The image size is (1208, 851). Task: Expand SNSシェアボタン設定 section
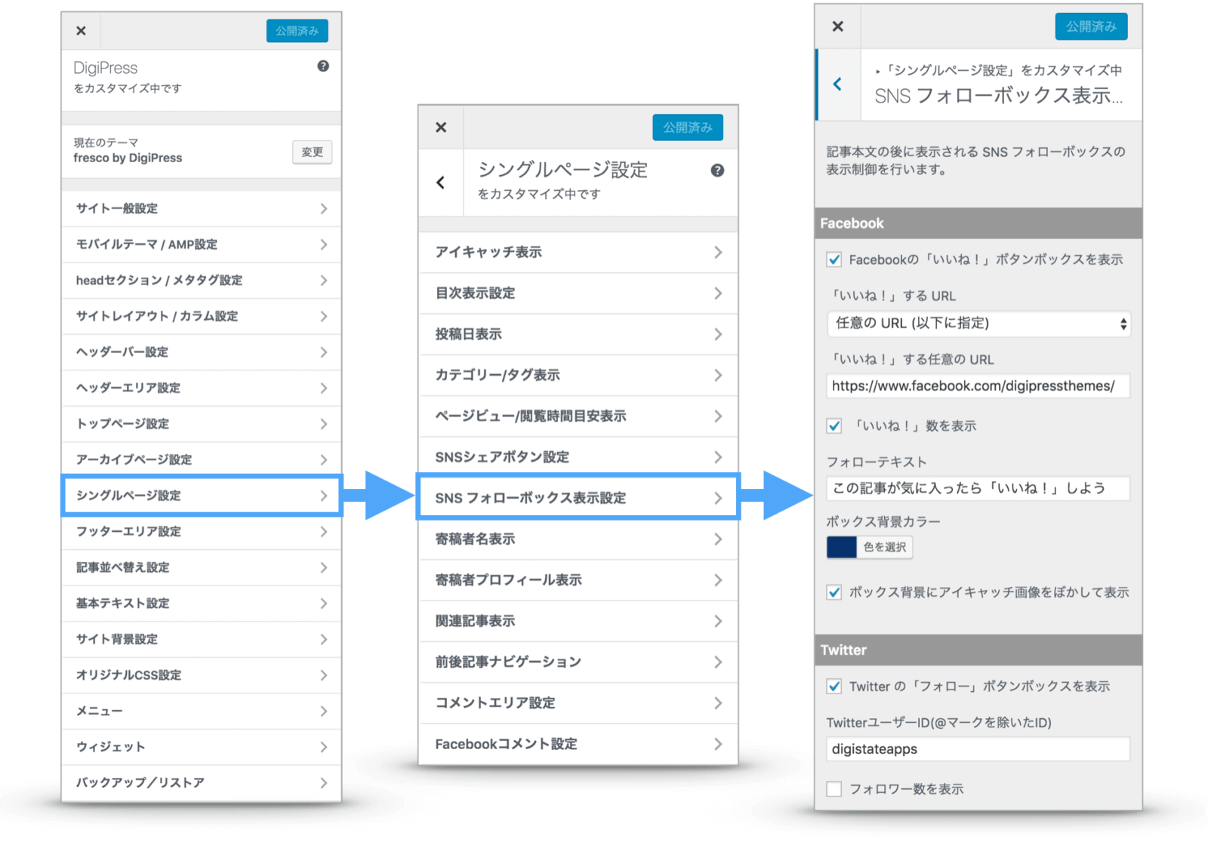pyautogui.click(x=578, y=457)
